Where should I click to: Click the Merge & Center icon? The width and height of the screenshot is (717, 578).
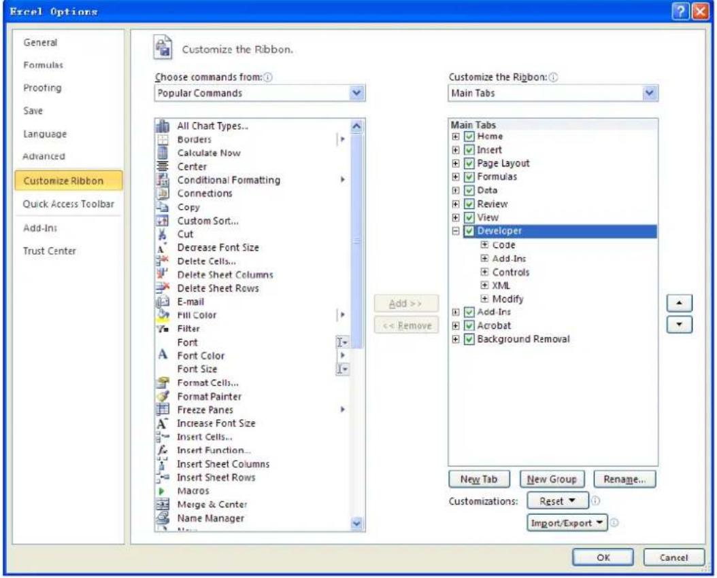[163, 504]
